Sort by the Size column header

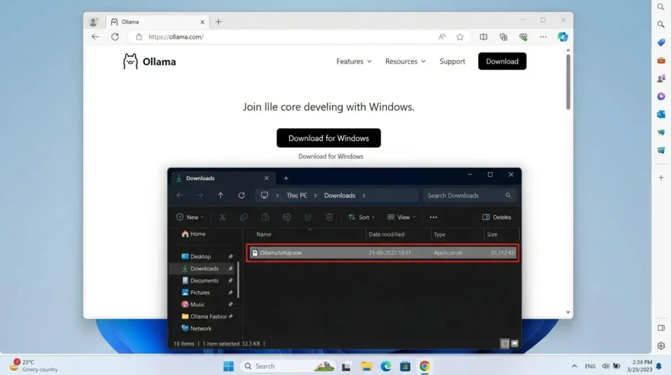492,234
